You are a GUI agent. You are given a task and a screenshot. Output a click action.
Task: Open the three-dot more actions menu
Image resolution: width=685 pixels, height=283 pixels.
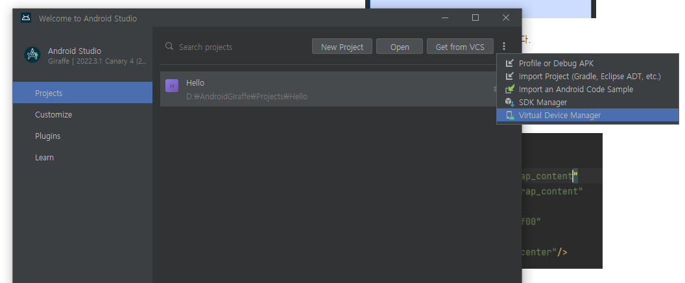pos(504,46)
